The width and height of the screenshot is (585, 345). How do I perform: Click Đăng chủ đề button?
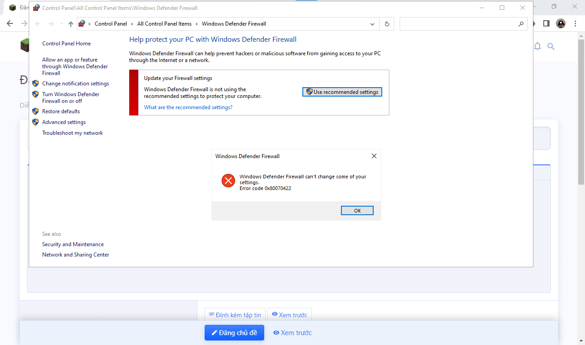(x=234, y=333)
